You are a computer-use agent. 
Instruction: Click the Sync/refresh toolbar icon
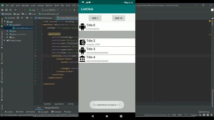[10, 10]
